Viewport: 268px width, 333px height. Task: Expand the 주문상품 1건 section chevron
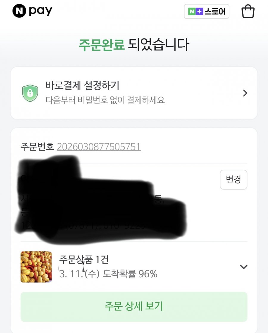click(244, 267)
